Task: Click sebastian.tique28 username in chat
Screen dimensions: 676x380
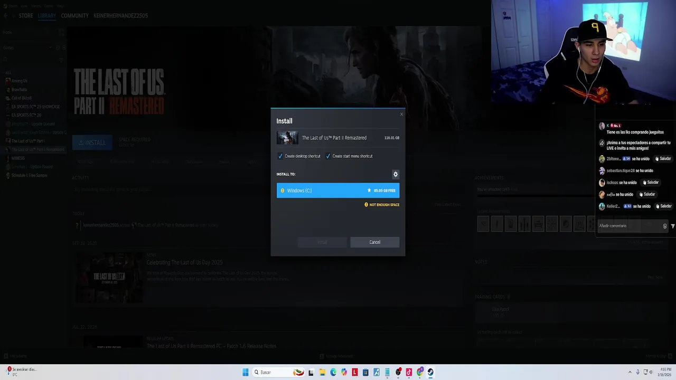Action: tap(621, 171)
